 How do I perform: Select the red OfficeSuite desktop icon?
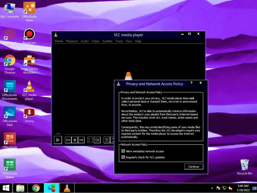tap(10, 141)
